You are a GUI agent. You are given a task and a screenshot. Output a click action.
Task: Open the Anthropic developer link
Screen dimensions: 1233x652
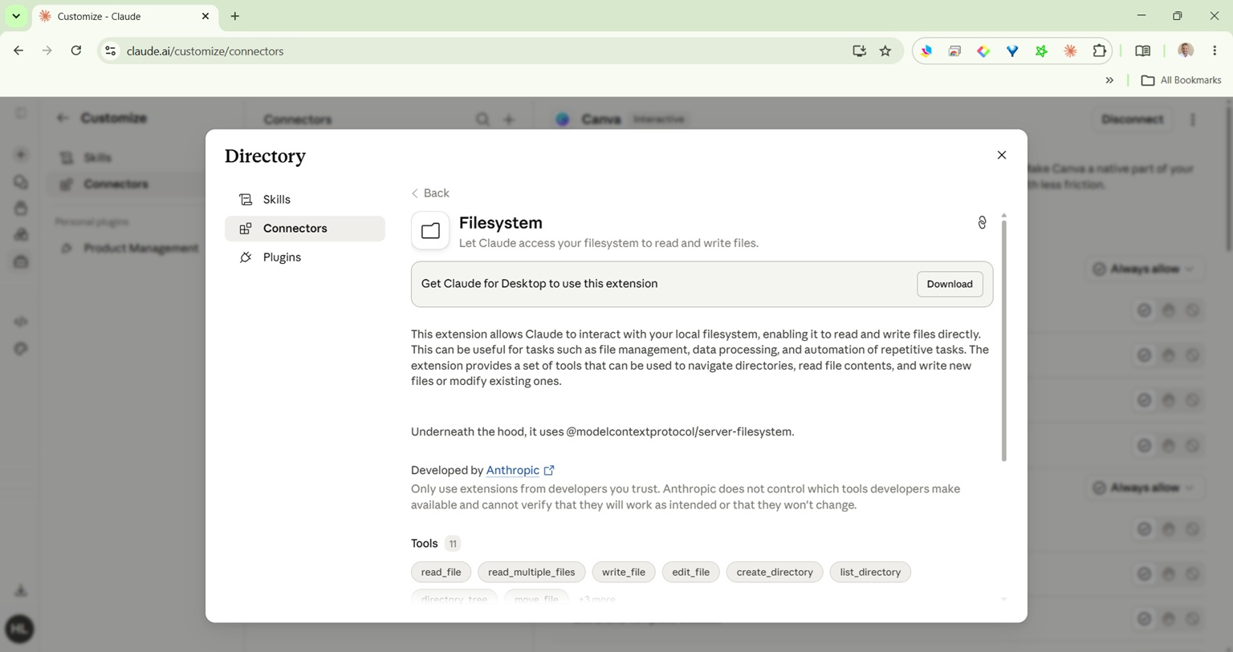point(513,471)
